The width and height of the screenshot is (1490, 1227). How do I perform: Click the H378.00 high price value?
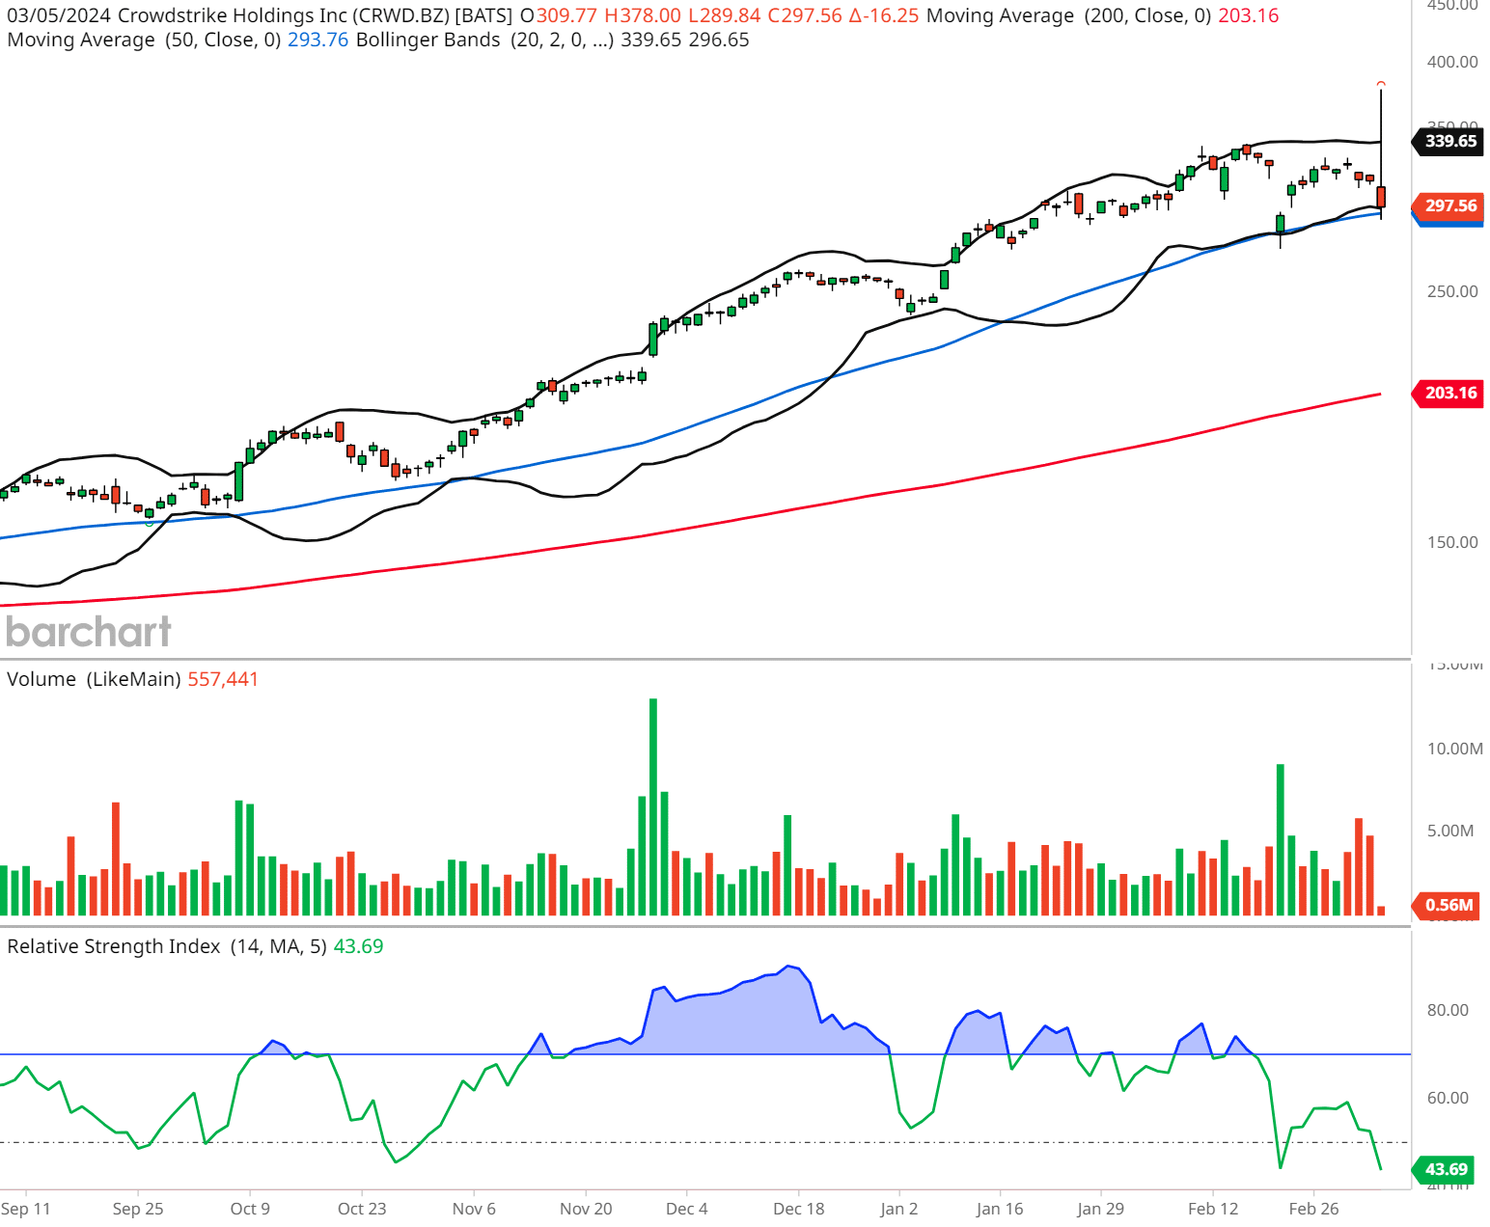point(643,15)
